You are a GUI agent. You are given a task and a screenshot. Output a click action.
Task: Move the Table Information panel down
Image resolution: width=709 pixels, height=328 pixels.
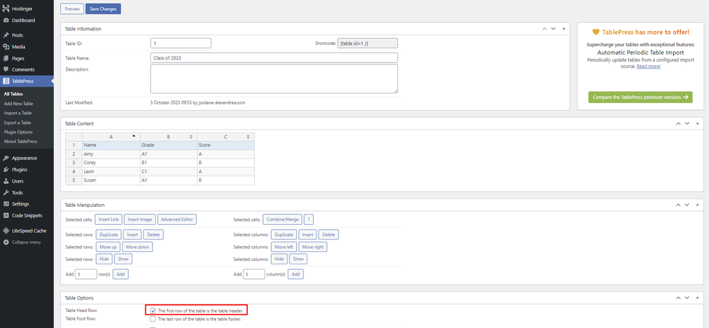(x=553, y=29)
